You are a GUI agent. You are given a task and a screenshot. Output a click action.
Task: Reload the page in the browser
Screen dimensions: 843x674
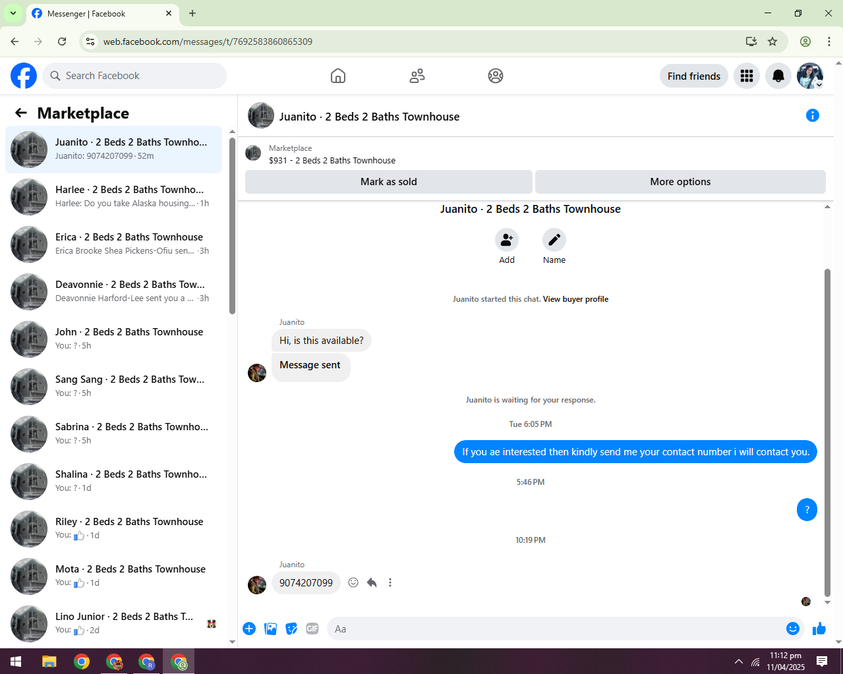[62, 42]
